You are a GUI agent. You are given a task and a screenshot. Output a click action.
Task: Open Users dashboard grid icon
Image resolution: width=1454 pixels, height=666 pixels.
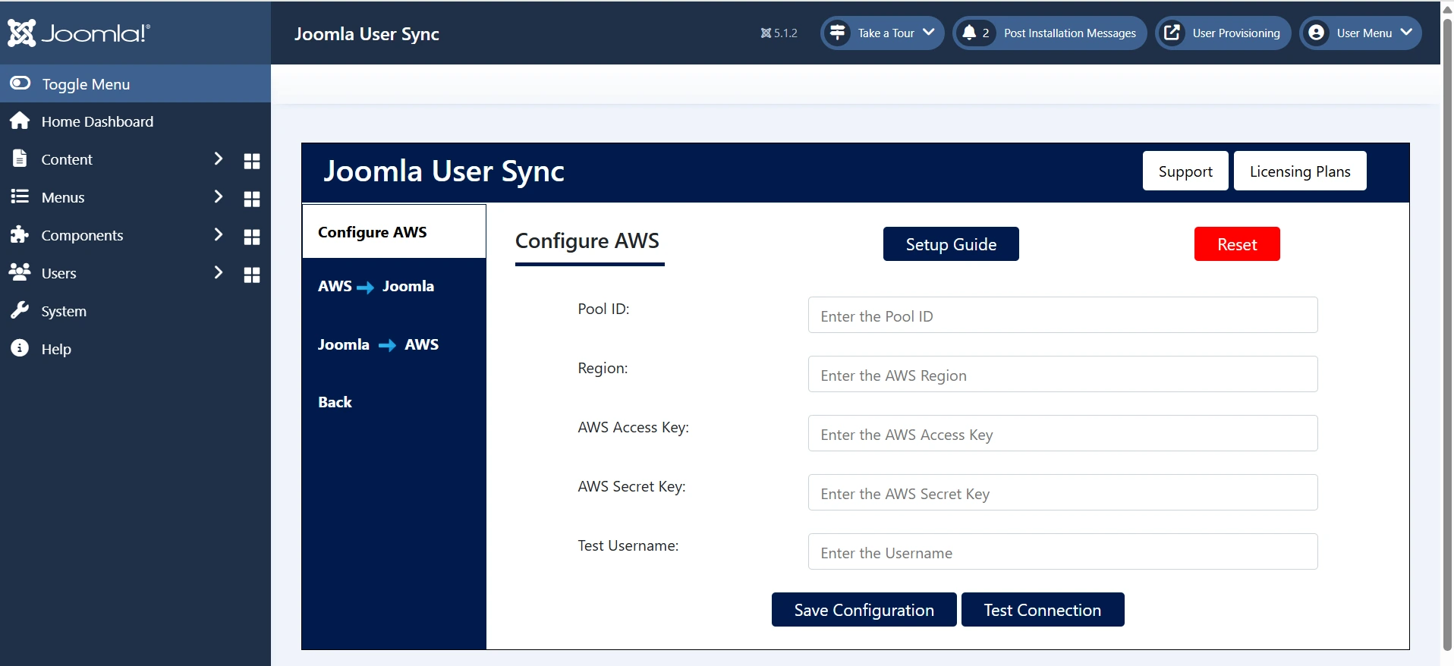click(x=252, y=275)
